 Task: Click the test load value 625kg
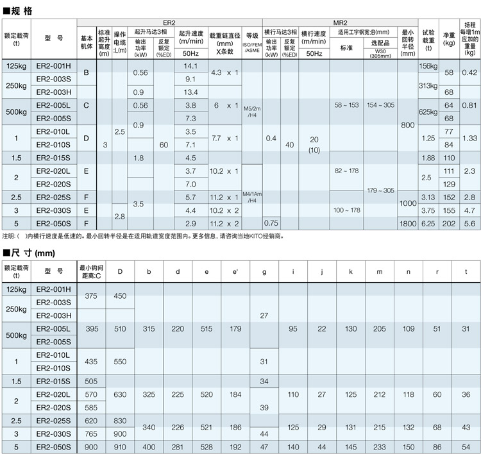pos(428,112)
